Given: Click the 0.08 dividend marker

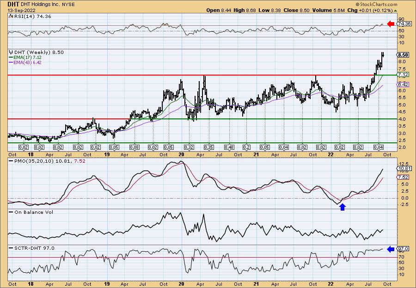Looking at the screenshot, I should (x=134, y=147).
